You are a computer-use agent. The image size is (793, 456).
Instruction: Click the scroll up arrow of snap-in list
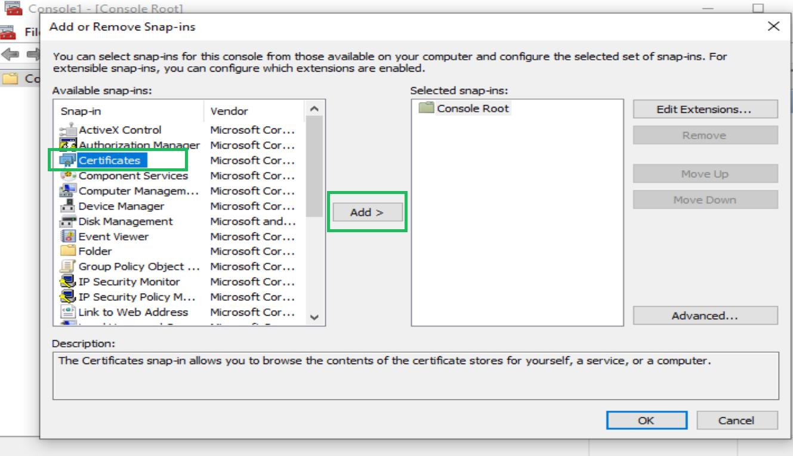coord(315,109)
